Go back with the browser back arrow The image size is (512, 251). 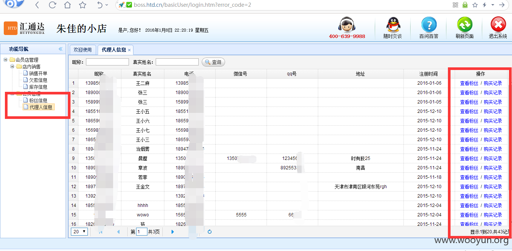point(37,5)
